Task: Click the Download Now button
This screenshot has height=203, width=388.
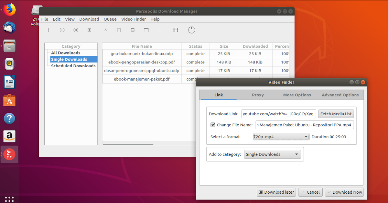Action: (344, 192)
